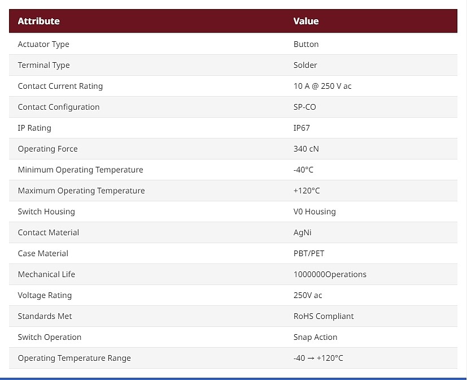
Task: Click the Switch Housing label
Action: [x=46, y=212]
